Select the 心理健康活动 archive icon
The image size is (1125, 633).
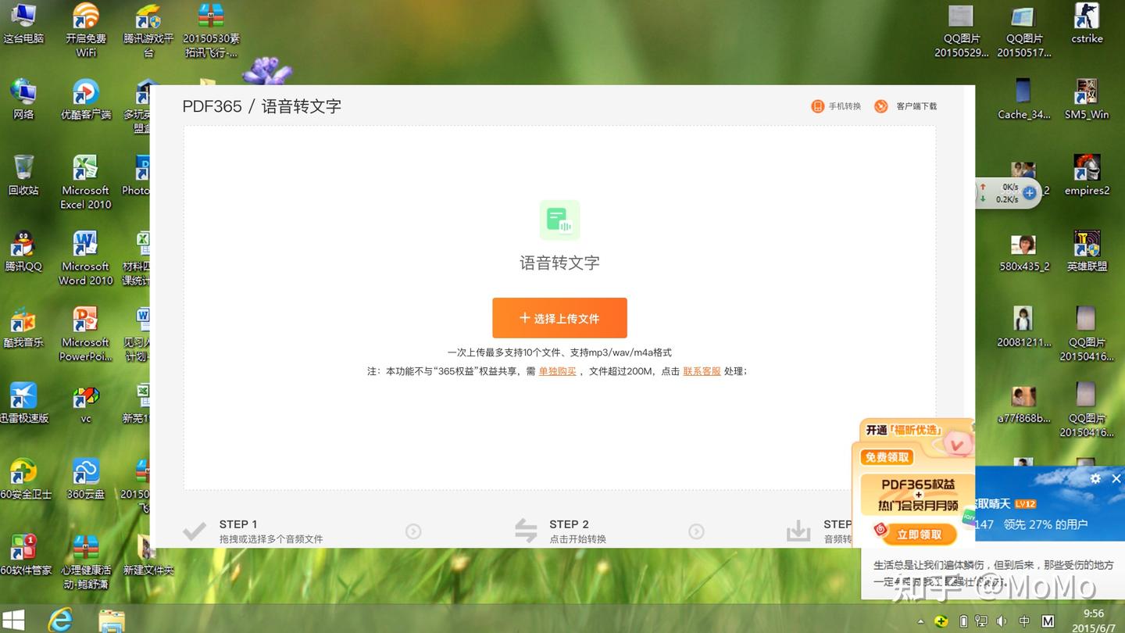pyautogui.click(x=86, y=562)
